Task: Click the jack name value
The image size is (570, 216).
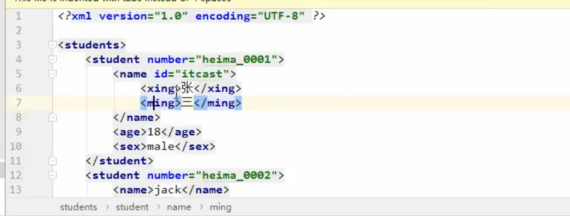Action: tap(167, 190)
